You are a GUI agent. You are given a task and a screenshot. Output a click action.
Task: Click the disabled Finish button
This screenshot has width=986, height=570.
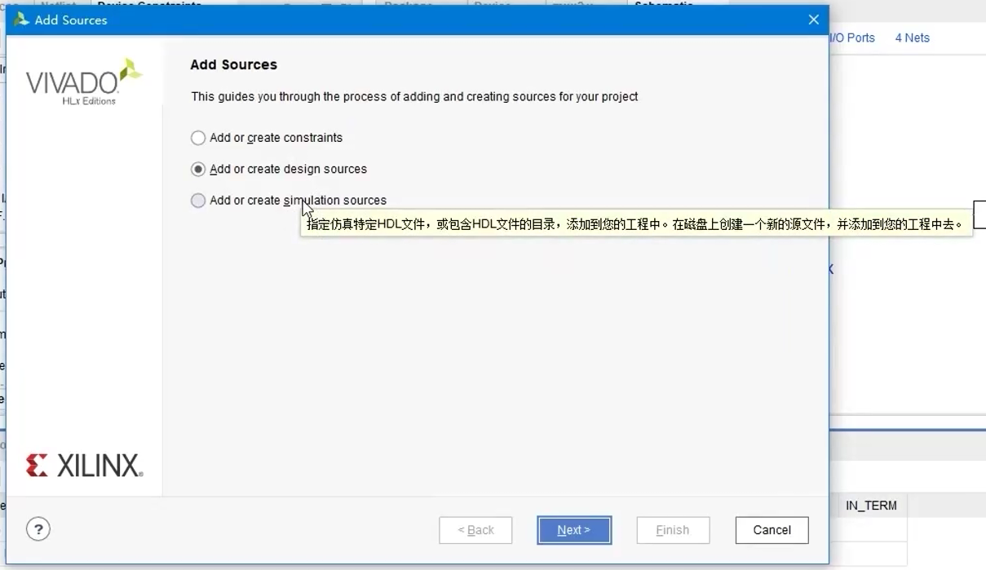[673, 530]
